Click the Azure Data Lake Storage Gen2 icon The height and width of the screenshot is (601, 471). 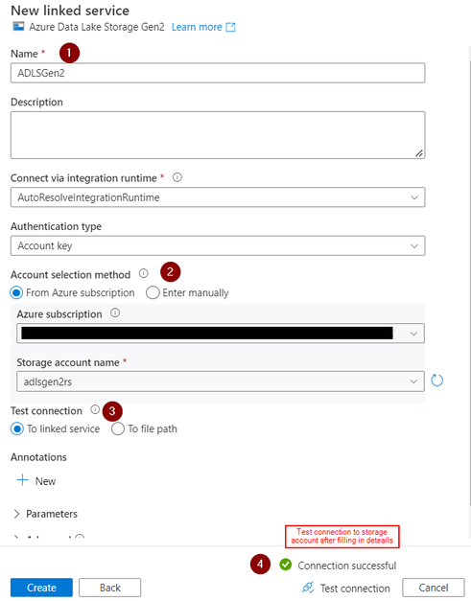[18, 27]
